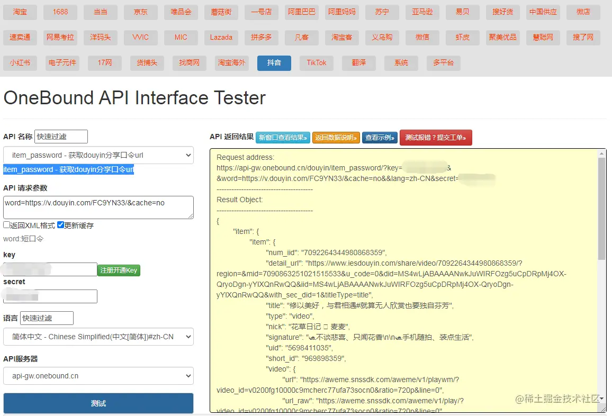Open the 易贝 tab

click(463, 12)
